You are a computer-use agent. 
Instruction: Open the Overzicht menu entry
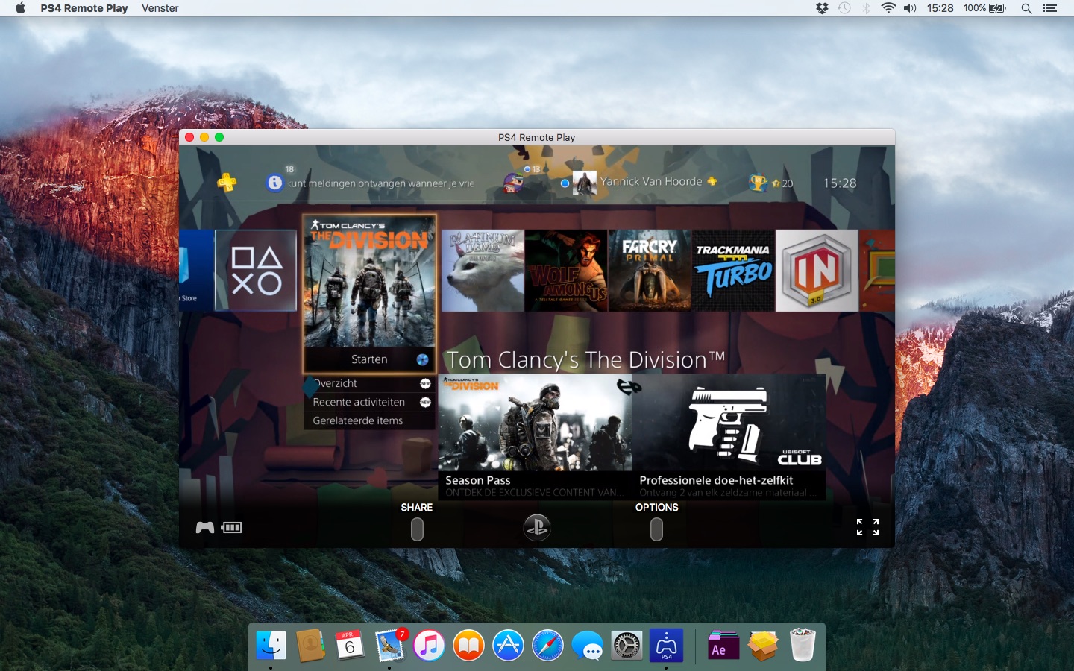tap(369, 383)
